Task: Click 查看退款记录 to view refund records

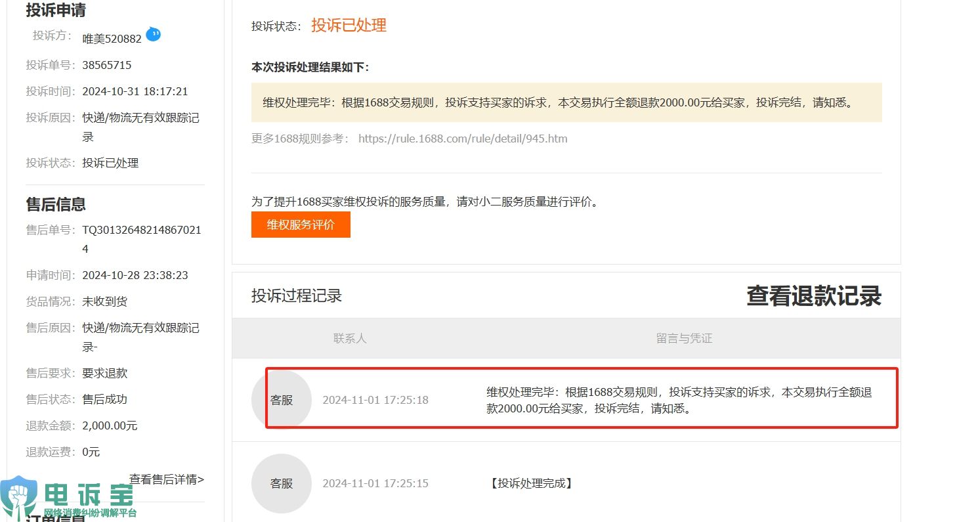Action: 813,296
